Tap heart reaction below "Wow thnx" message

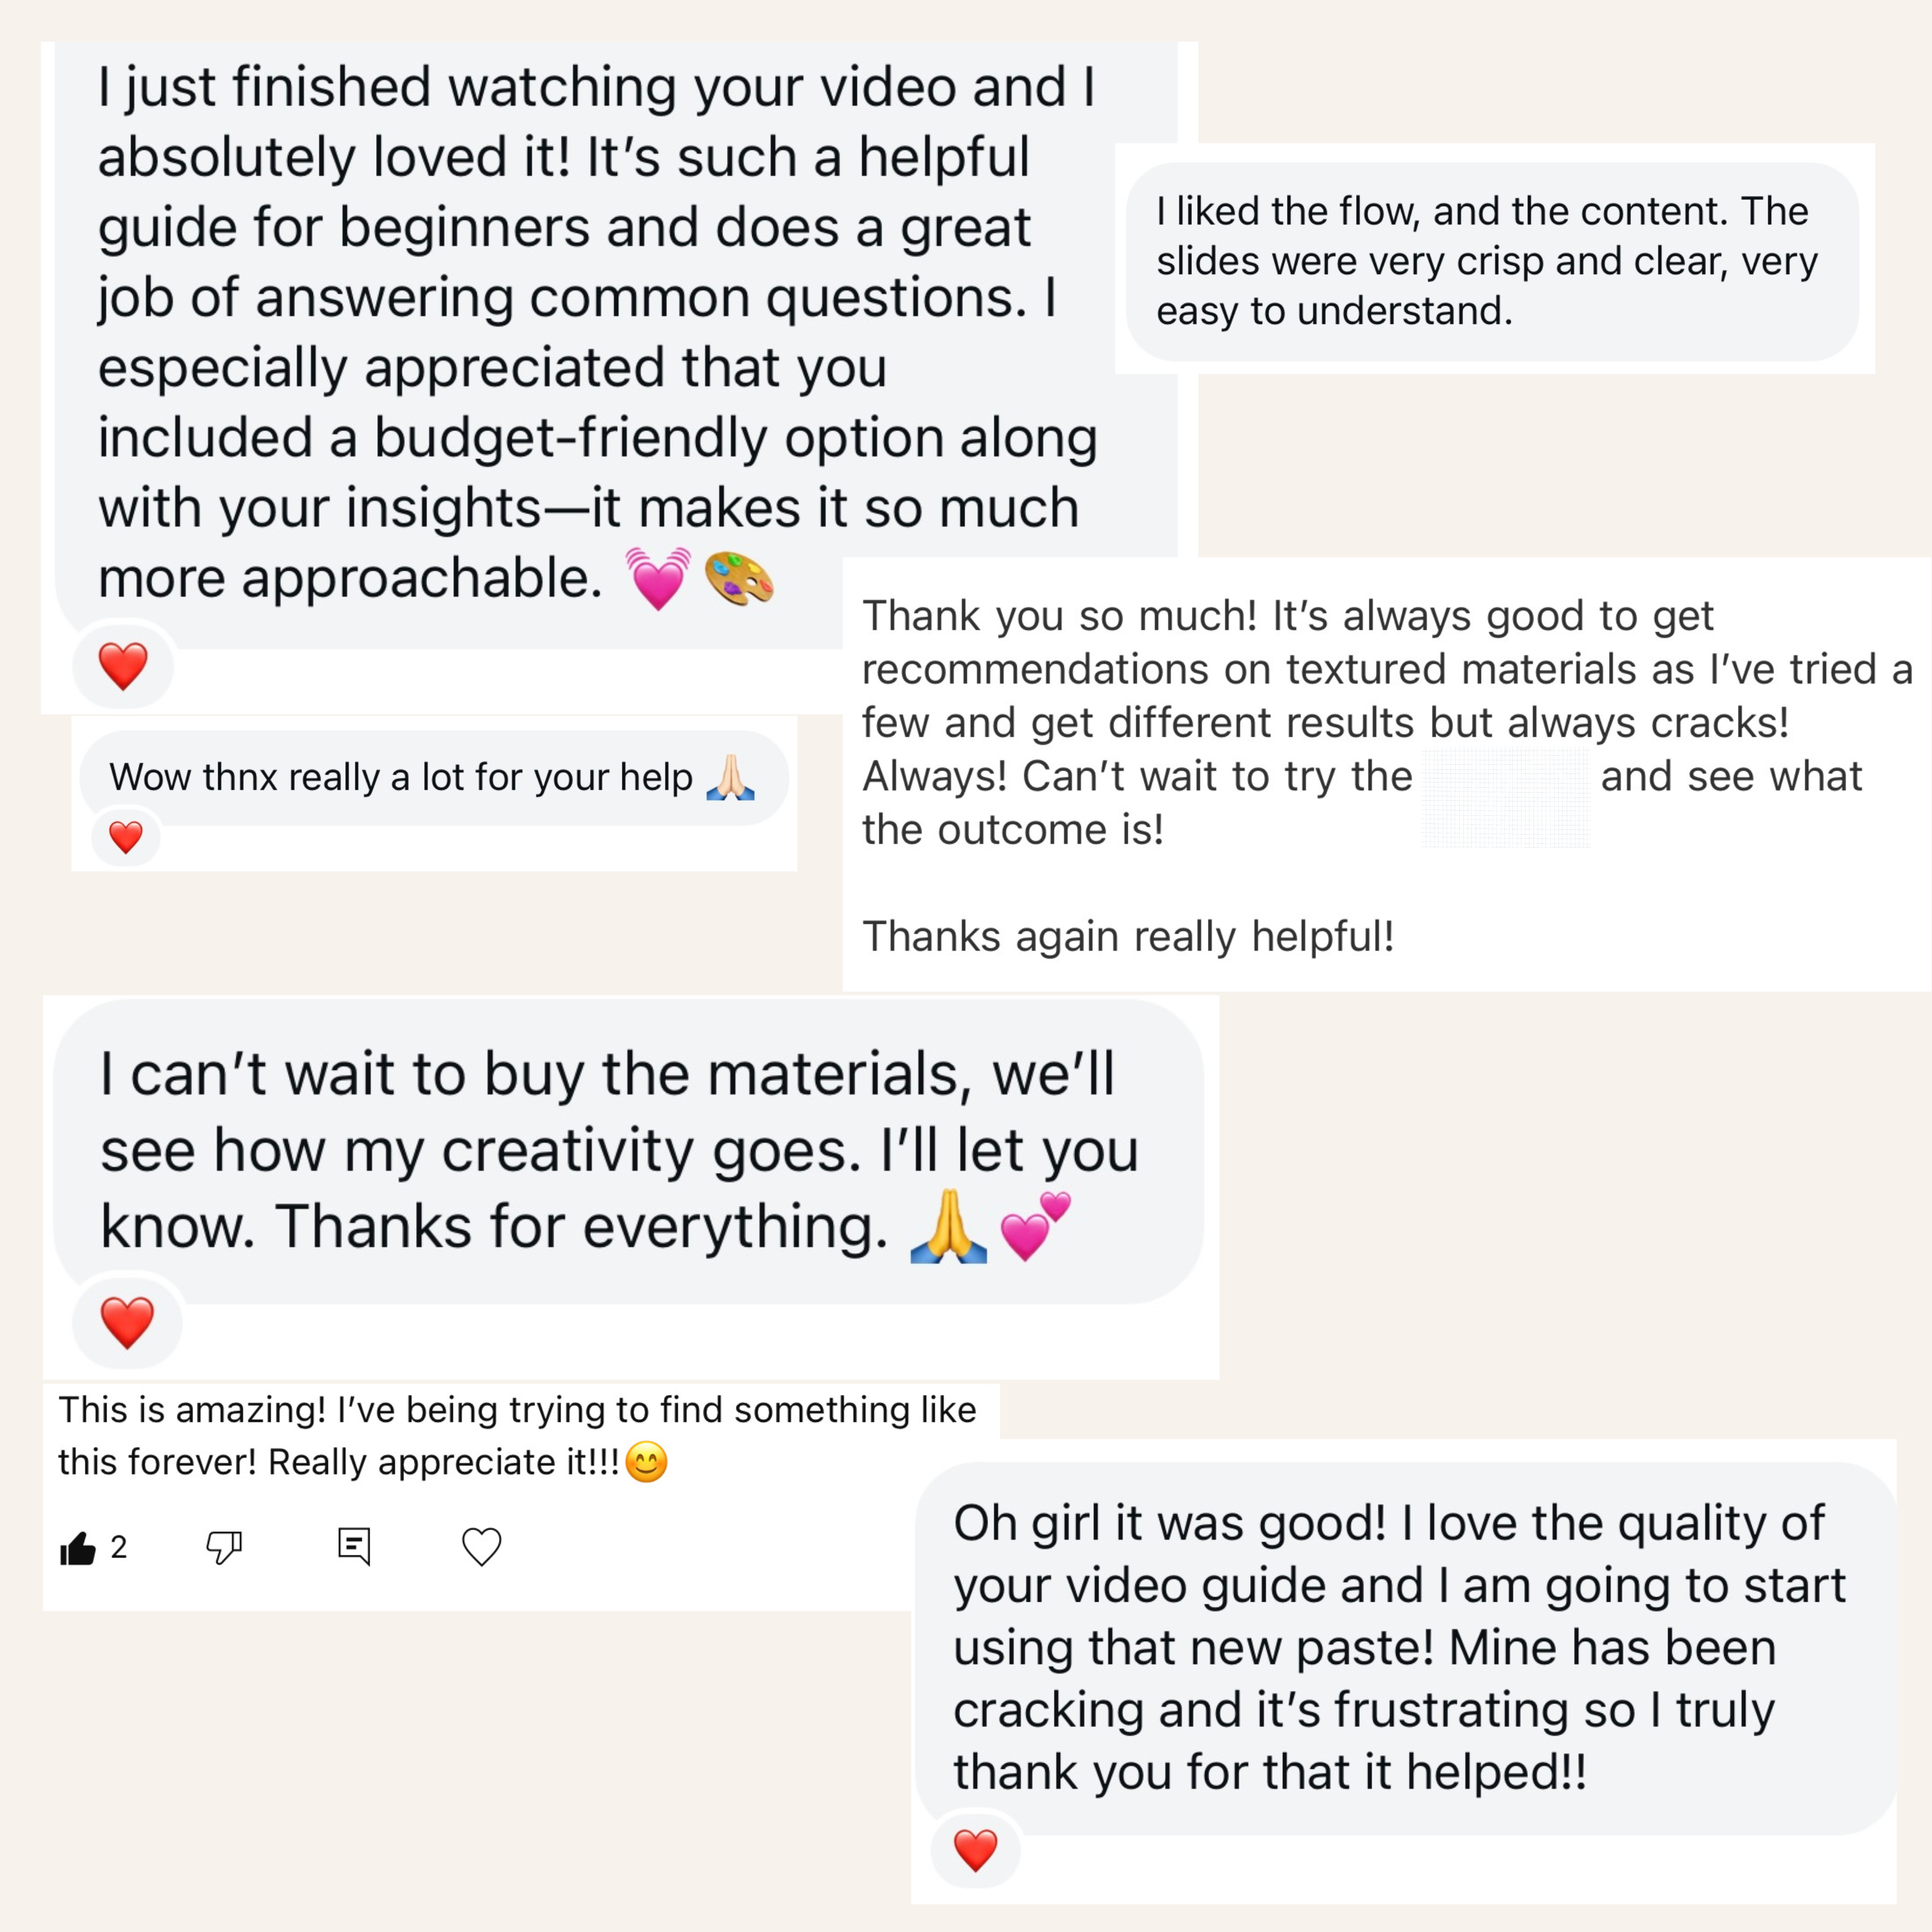pos(126,837)
